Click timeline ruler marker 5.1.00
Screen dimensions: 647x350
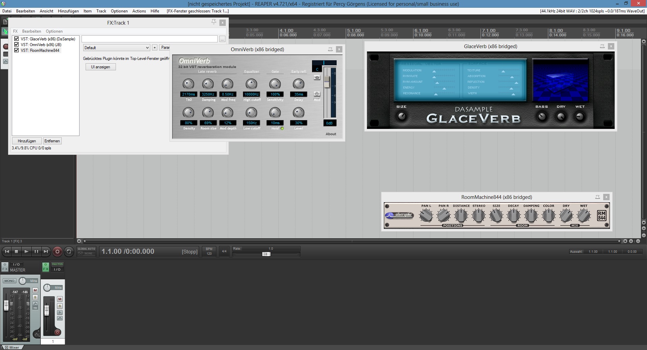point(354,30)
